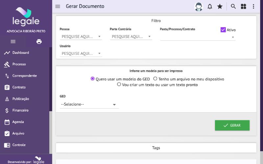The width and height of the screenshot is (263, 164).
Task: Click the legale developer logo link in footer
Action: pyautogui.click(x=38, y=160)
